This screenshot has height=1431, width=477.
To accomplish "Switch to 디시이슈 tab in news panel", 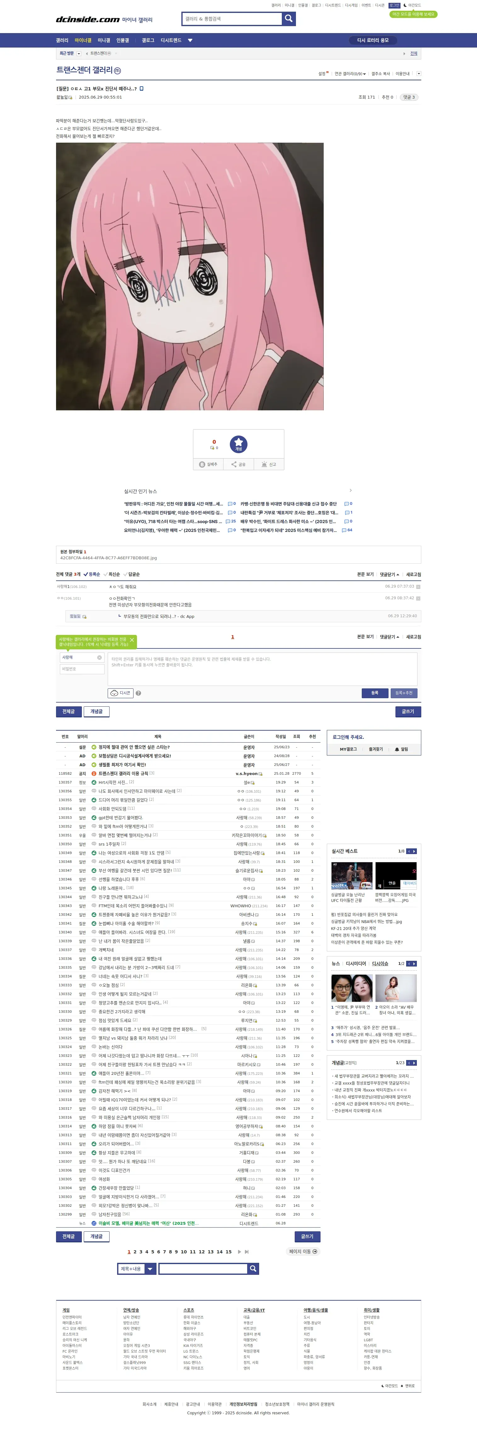I will pos(380,963).
